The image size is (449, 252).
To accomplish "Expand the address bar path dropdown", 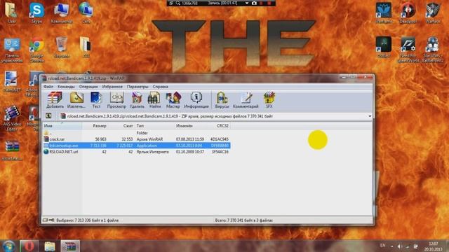I will point(370,116).
